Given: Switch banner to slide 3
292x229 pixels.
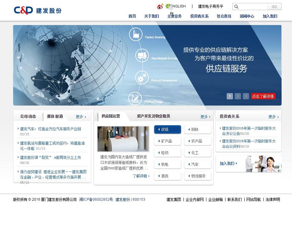Looking at the screenshot, I should [x=246, y=96].
